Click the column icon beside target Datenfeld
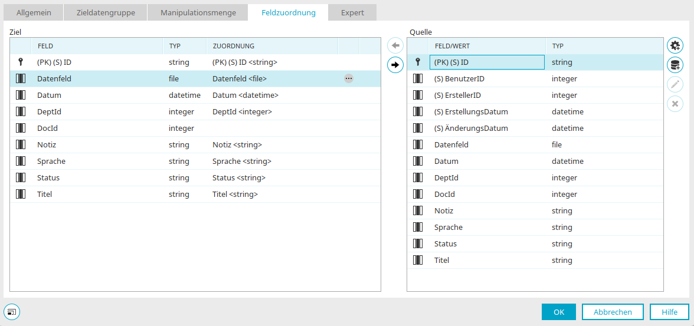Image resolution: width=694 pixels, height=326 pixels. coord(20,79)
